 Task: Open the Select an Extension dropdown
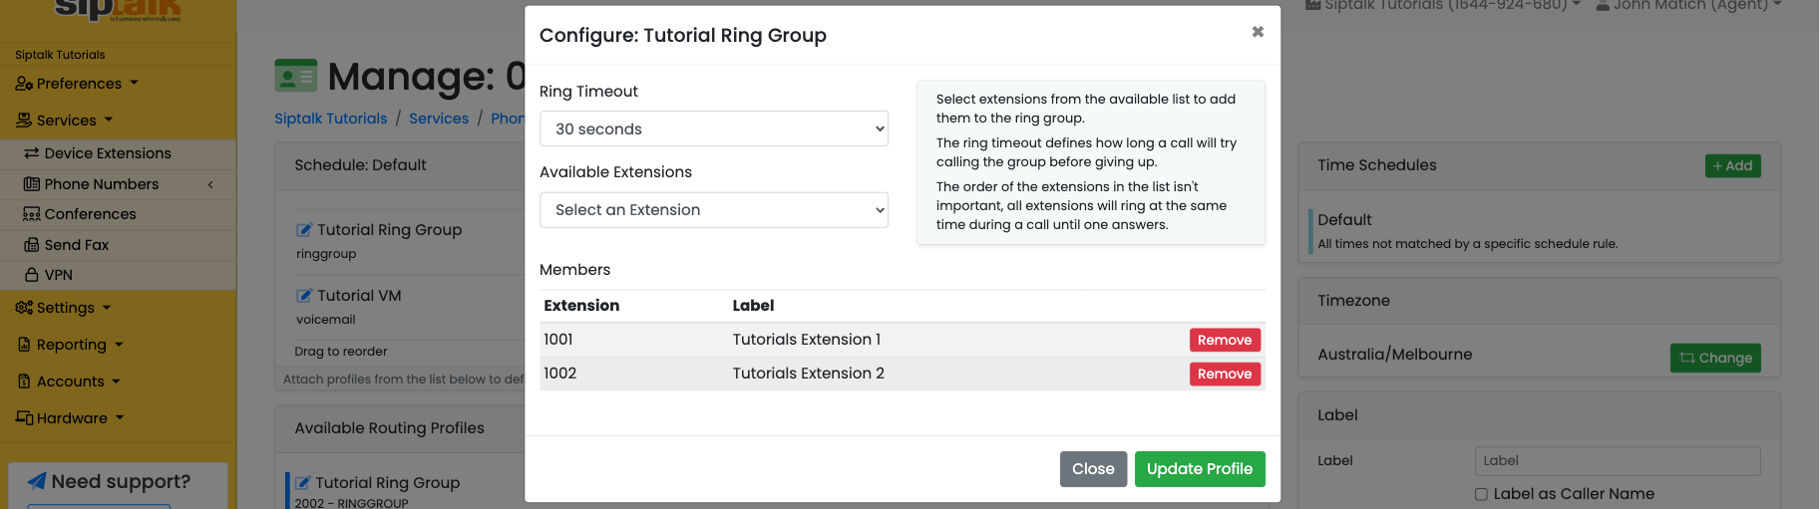click(x=714, y=210)
